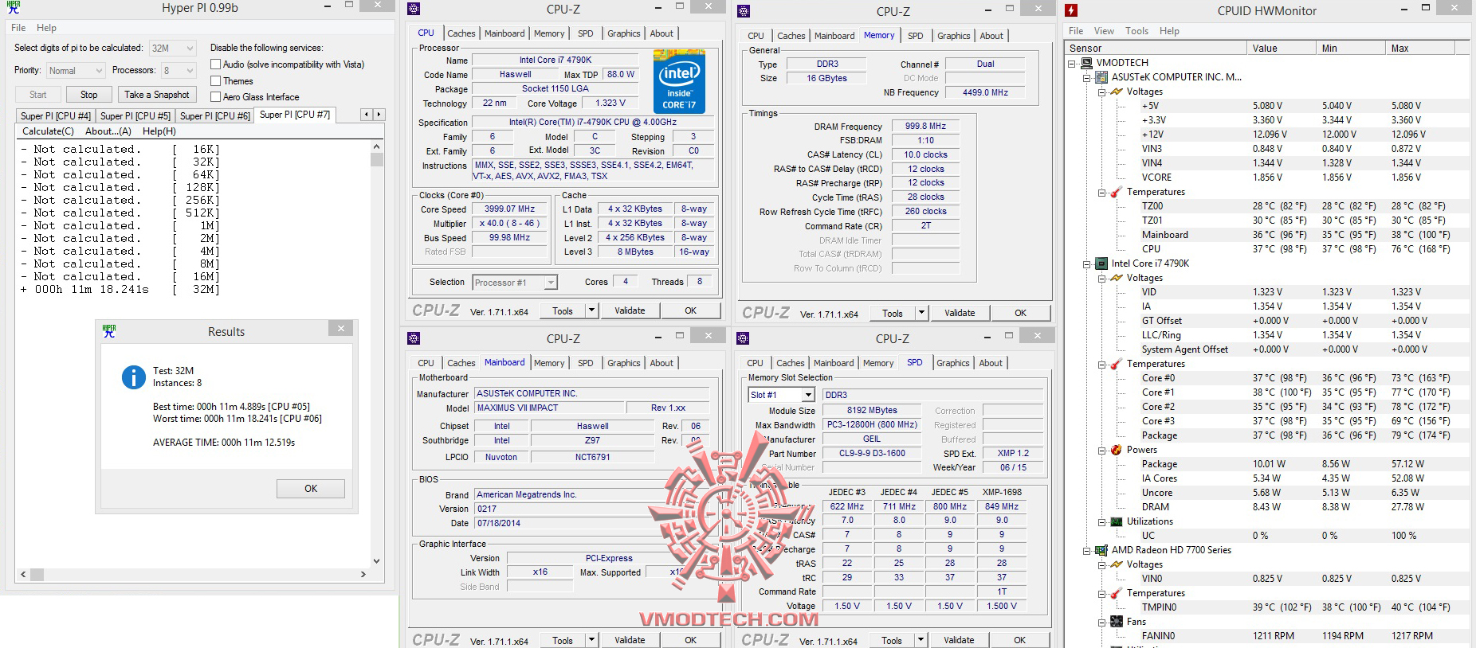Click the vertical scrollbar thumb in Super PI log

pos(377,159)
